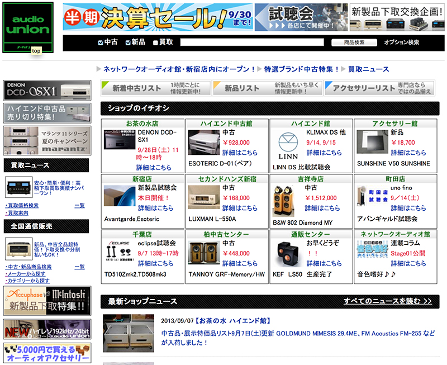Click the LUXMAN L-550A product image
Viewport: 447px width, 365px height.
(x=204, y=197)
